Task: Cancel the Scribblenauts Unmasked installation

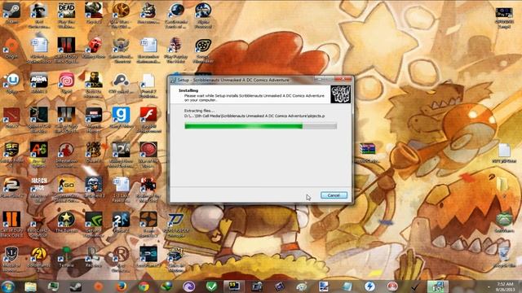Action: point(334,195)
